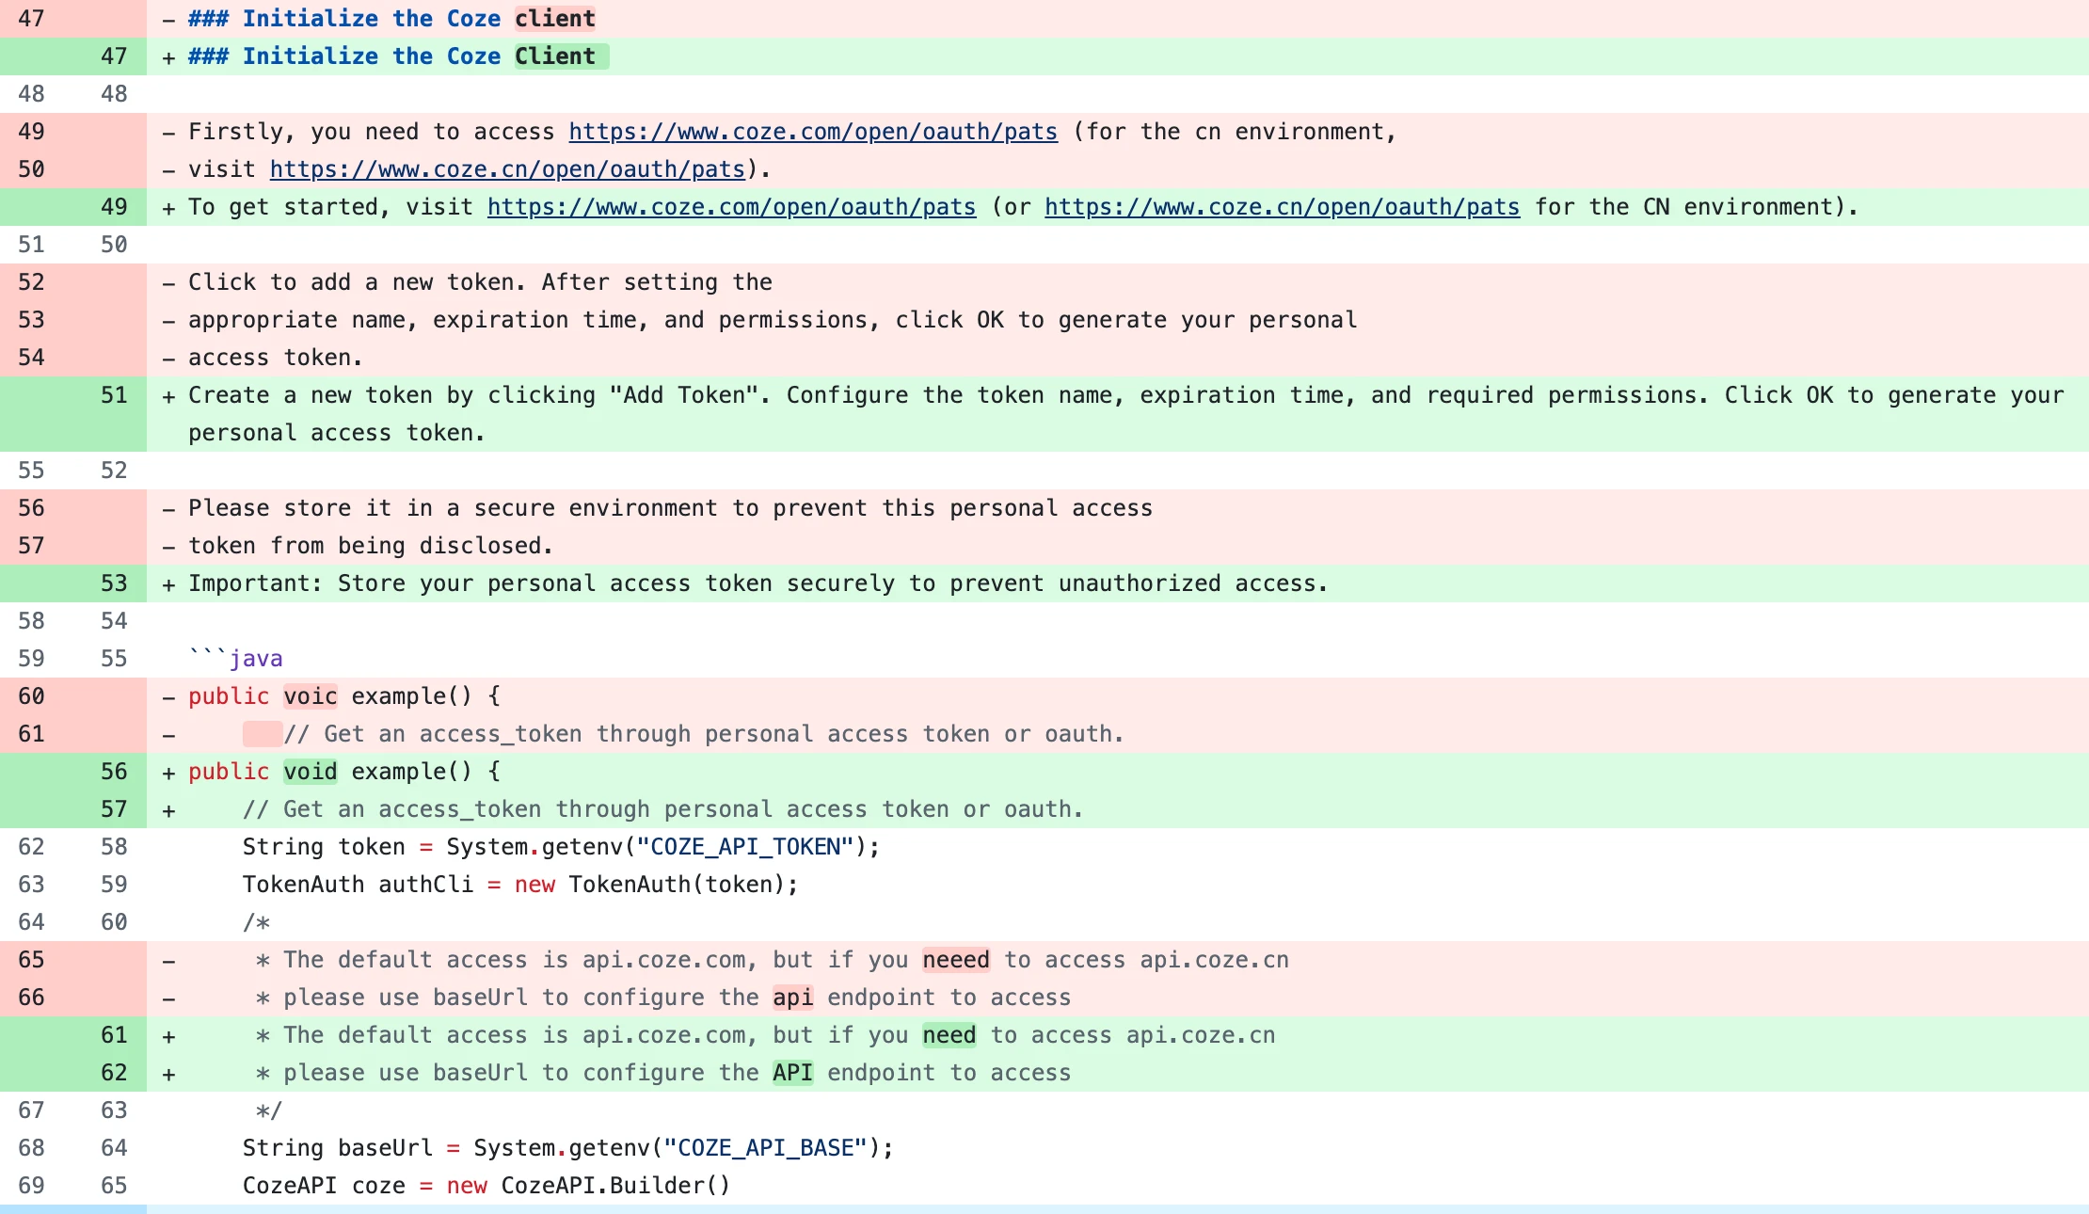Select removed line number 52 "Click to add"
Viewport: 2089px width, 1214px height.
31,282
